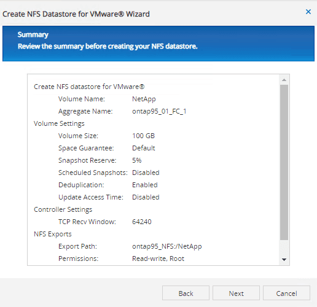The height and width of the screenshot is (307, 317).
Task: Click the Volume Settings section heading
Action: [x=59, y=123]
